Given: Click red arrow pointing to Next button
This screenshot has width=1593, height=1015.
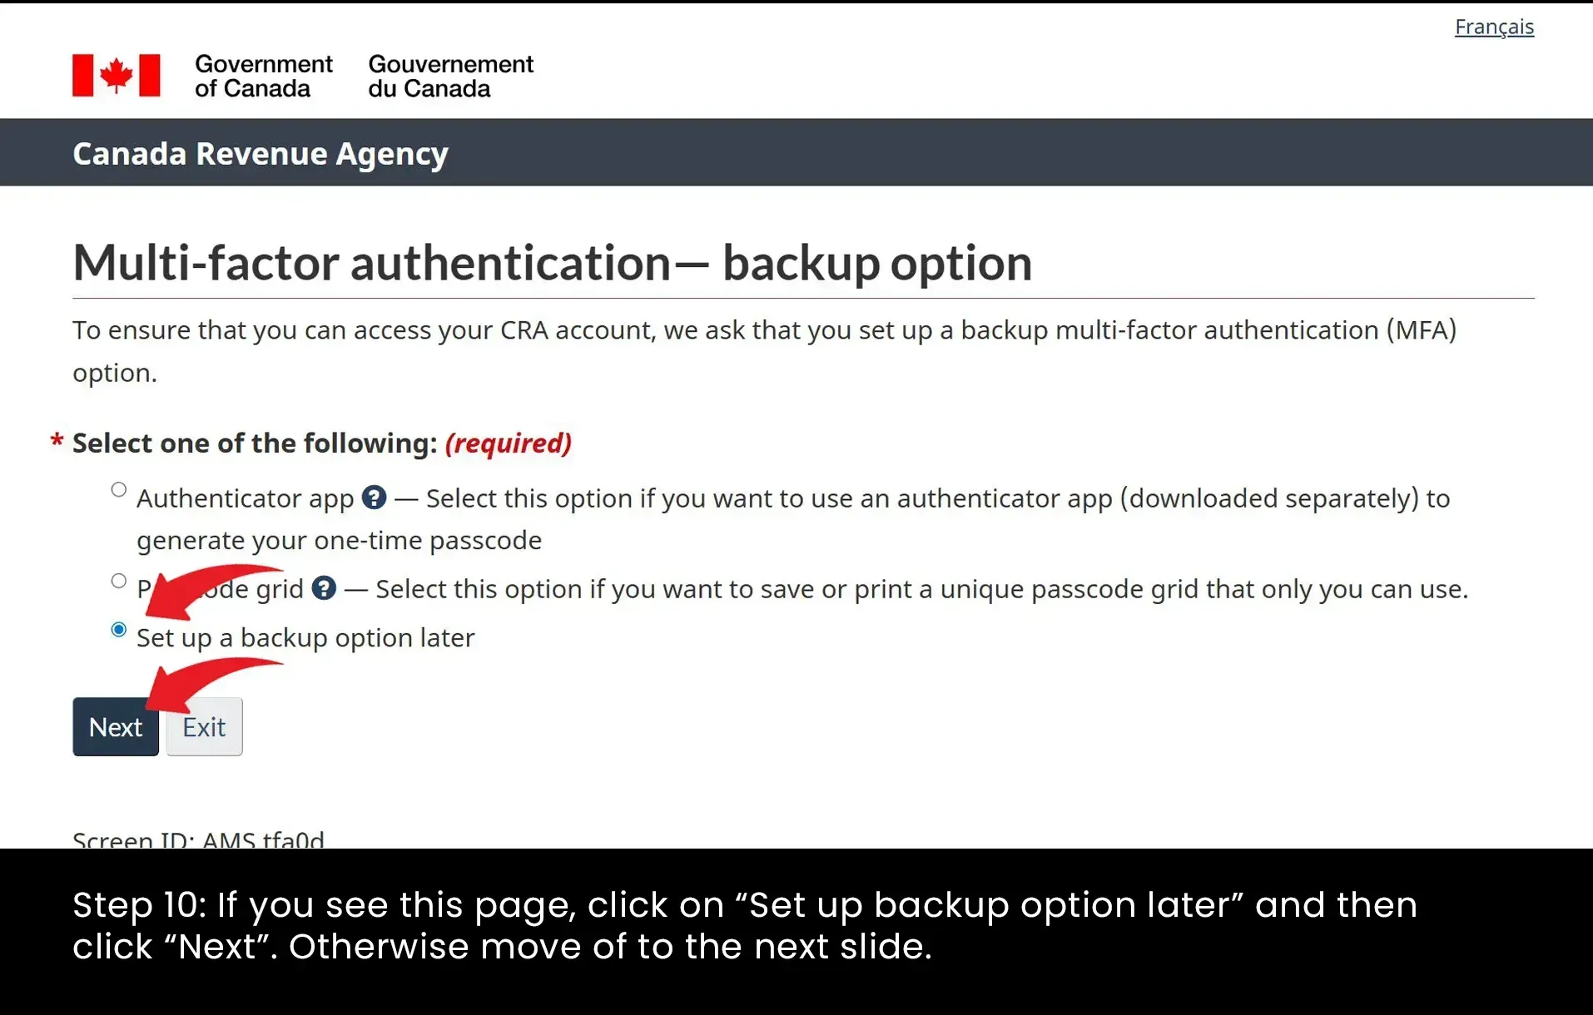Looking at the screenshot, I should 213,684.
